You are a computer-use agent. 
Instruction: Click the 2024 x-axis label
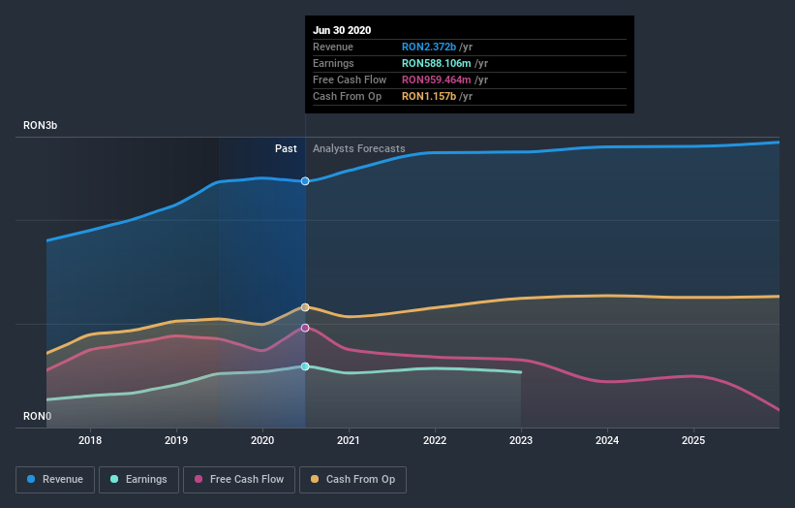pos(607,440)
